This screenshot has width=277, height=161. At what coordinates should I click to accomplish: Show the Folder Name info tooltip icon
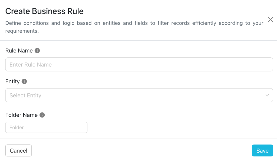[42, 115]
